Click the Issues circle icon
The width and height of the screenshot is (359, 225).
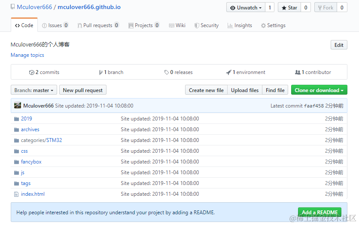44,25
